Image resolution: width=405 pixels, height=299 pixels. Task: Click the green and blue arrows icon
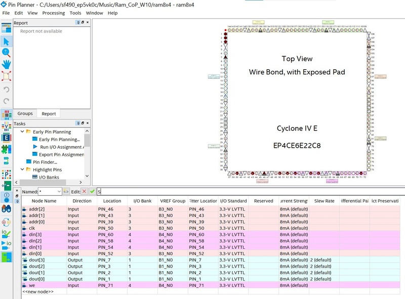coord(7,257)
